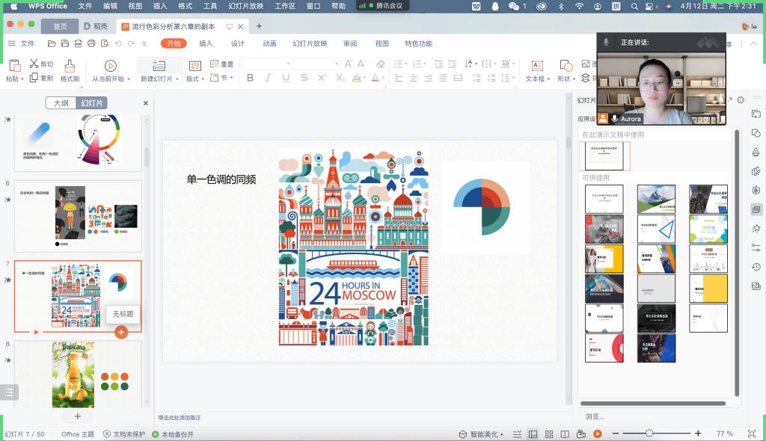Click add slide plus below thumbnails
The image size is (766, 441).
pyautogui.click(x=78, y=416)
